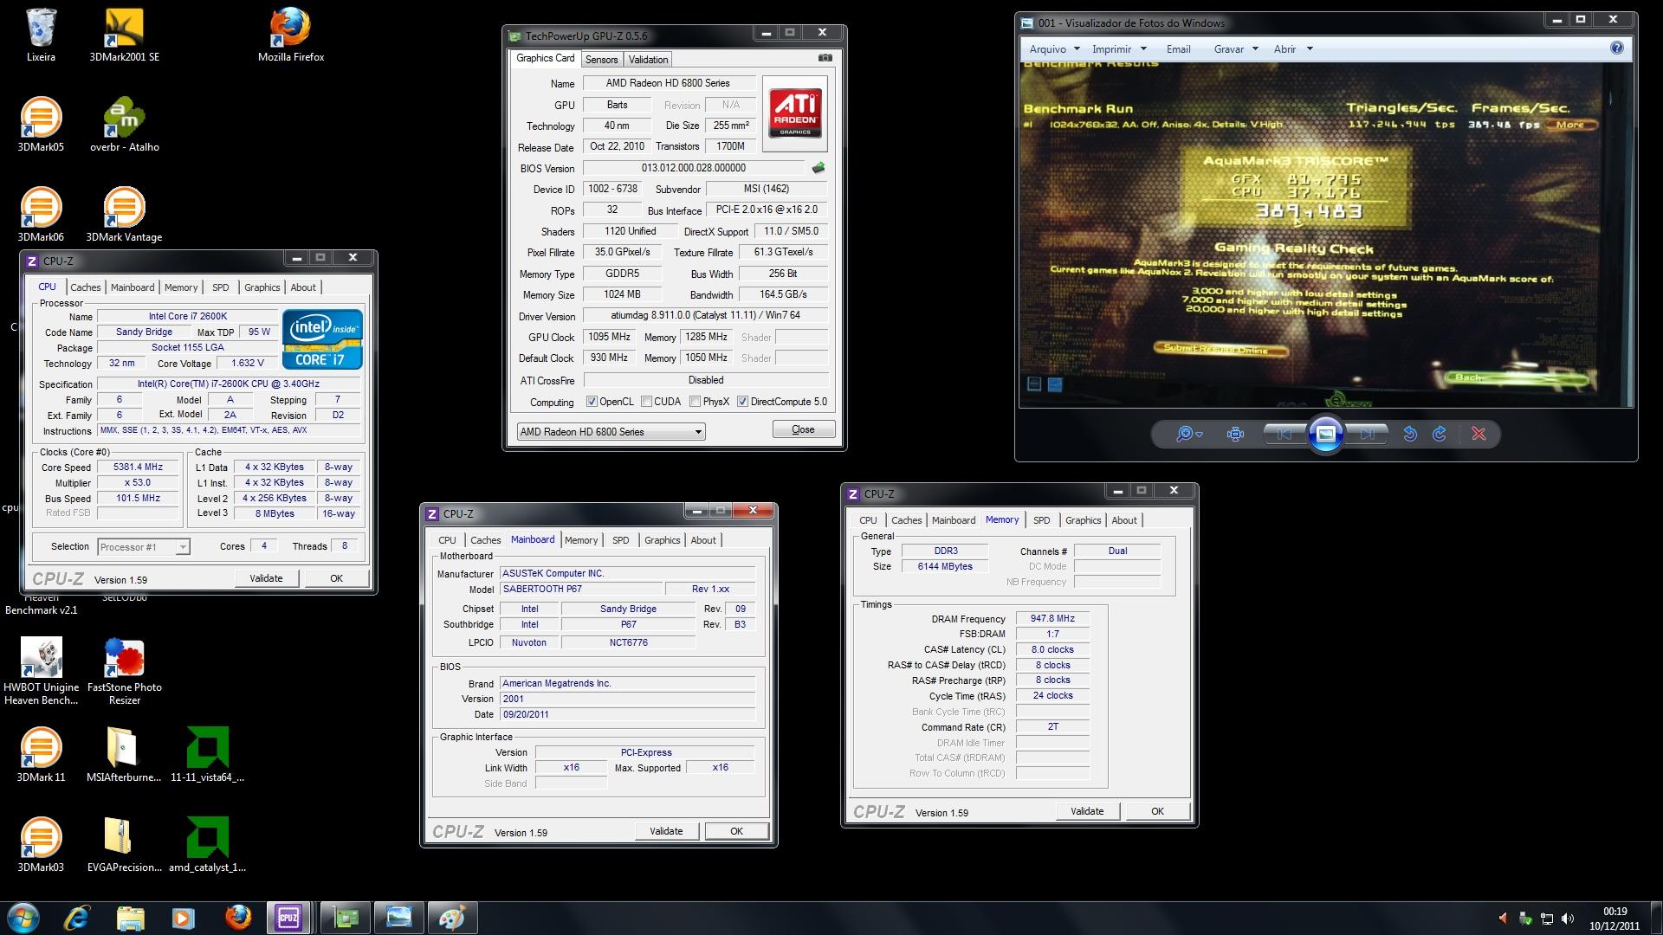
Task: Go to next photo in viewer
Action: [x=1367, y=434]
